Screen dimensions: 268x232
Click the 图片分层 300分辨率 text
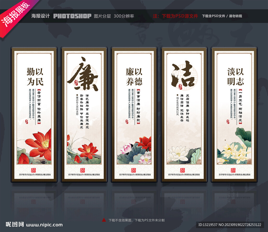click(114, 16)
